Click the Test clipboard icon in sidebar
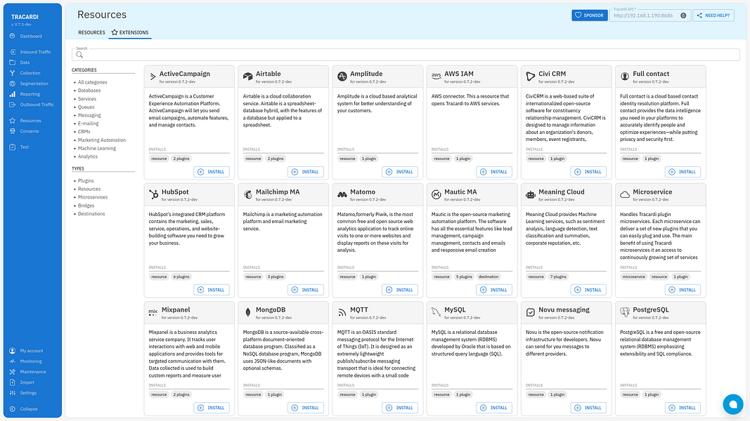Screen dimensions: 750x421 13,147
